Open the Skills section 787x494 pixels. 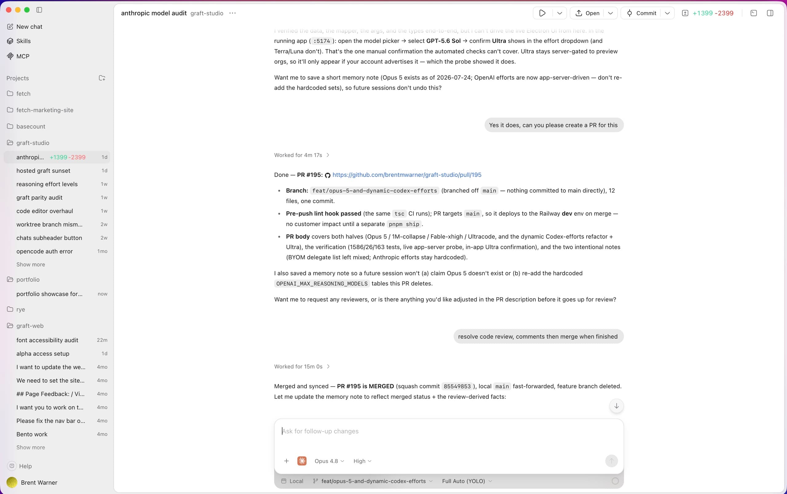[19, 41]
